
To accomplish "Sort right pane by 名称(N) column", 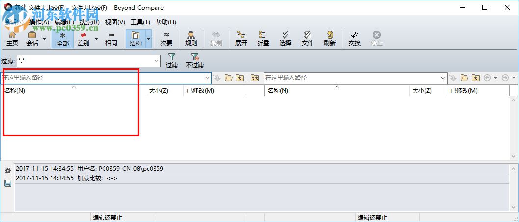I will click(x=337, y=91).
